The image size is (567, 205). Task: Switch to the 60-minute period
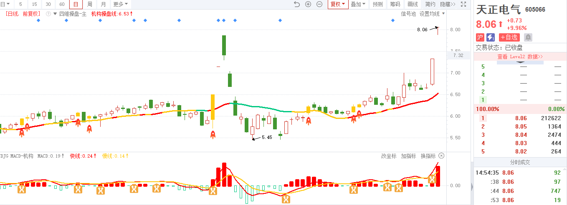[x=62, y=4]
